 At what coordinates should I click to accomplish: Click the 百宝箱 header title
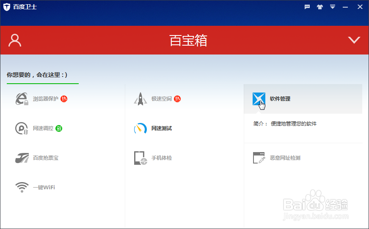pos(188,41)
